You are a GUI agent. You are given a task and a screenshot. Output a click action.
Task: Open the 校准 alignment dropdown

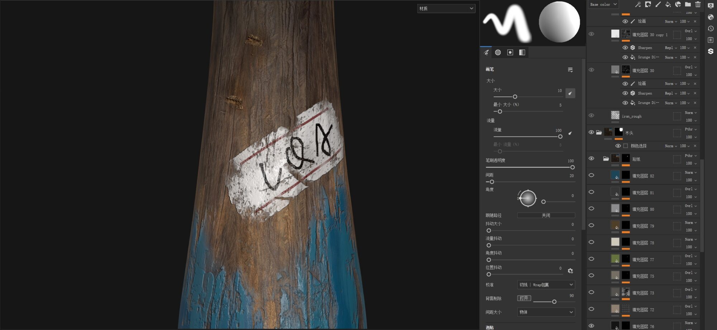click(546, 285)
